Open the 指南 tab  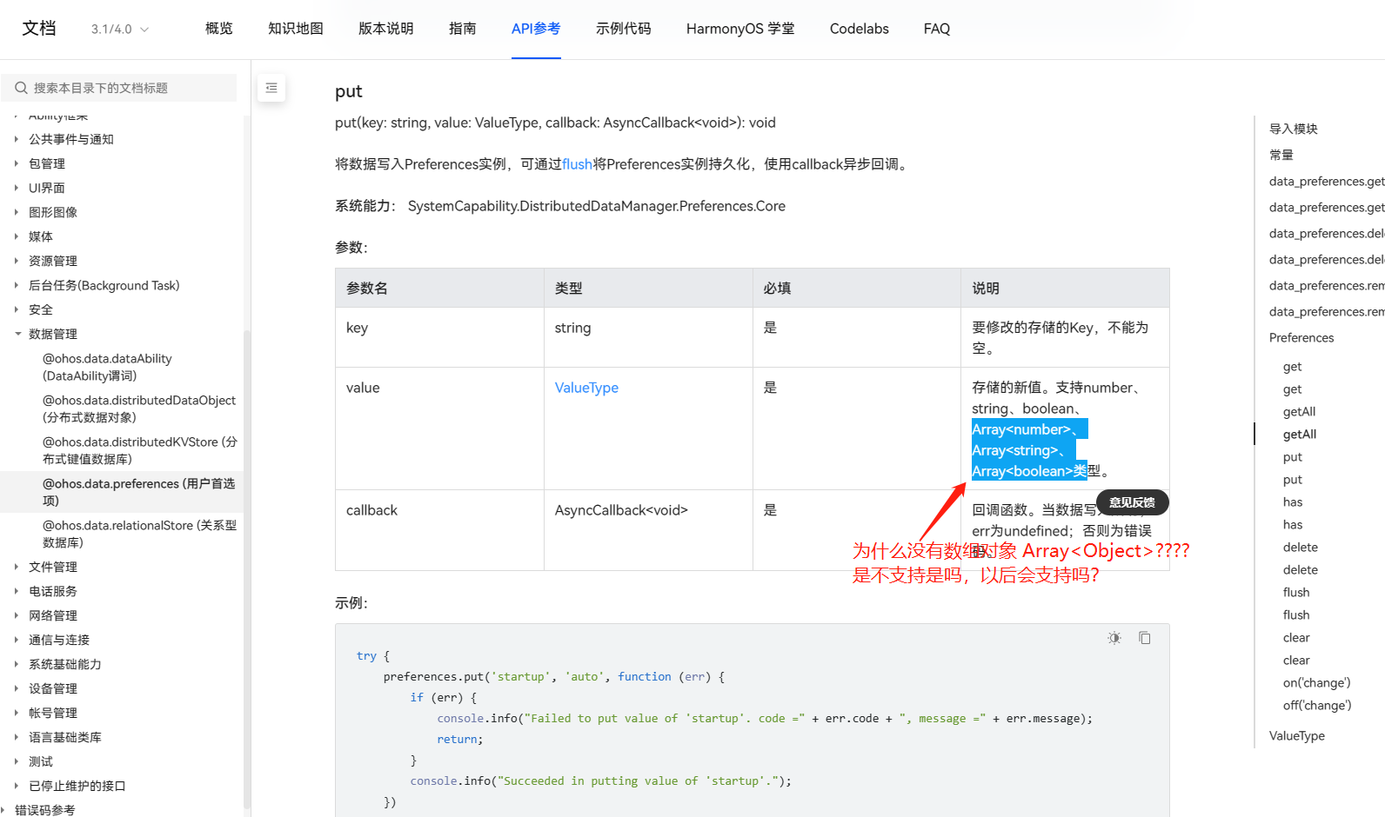coord(463,29)
